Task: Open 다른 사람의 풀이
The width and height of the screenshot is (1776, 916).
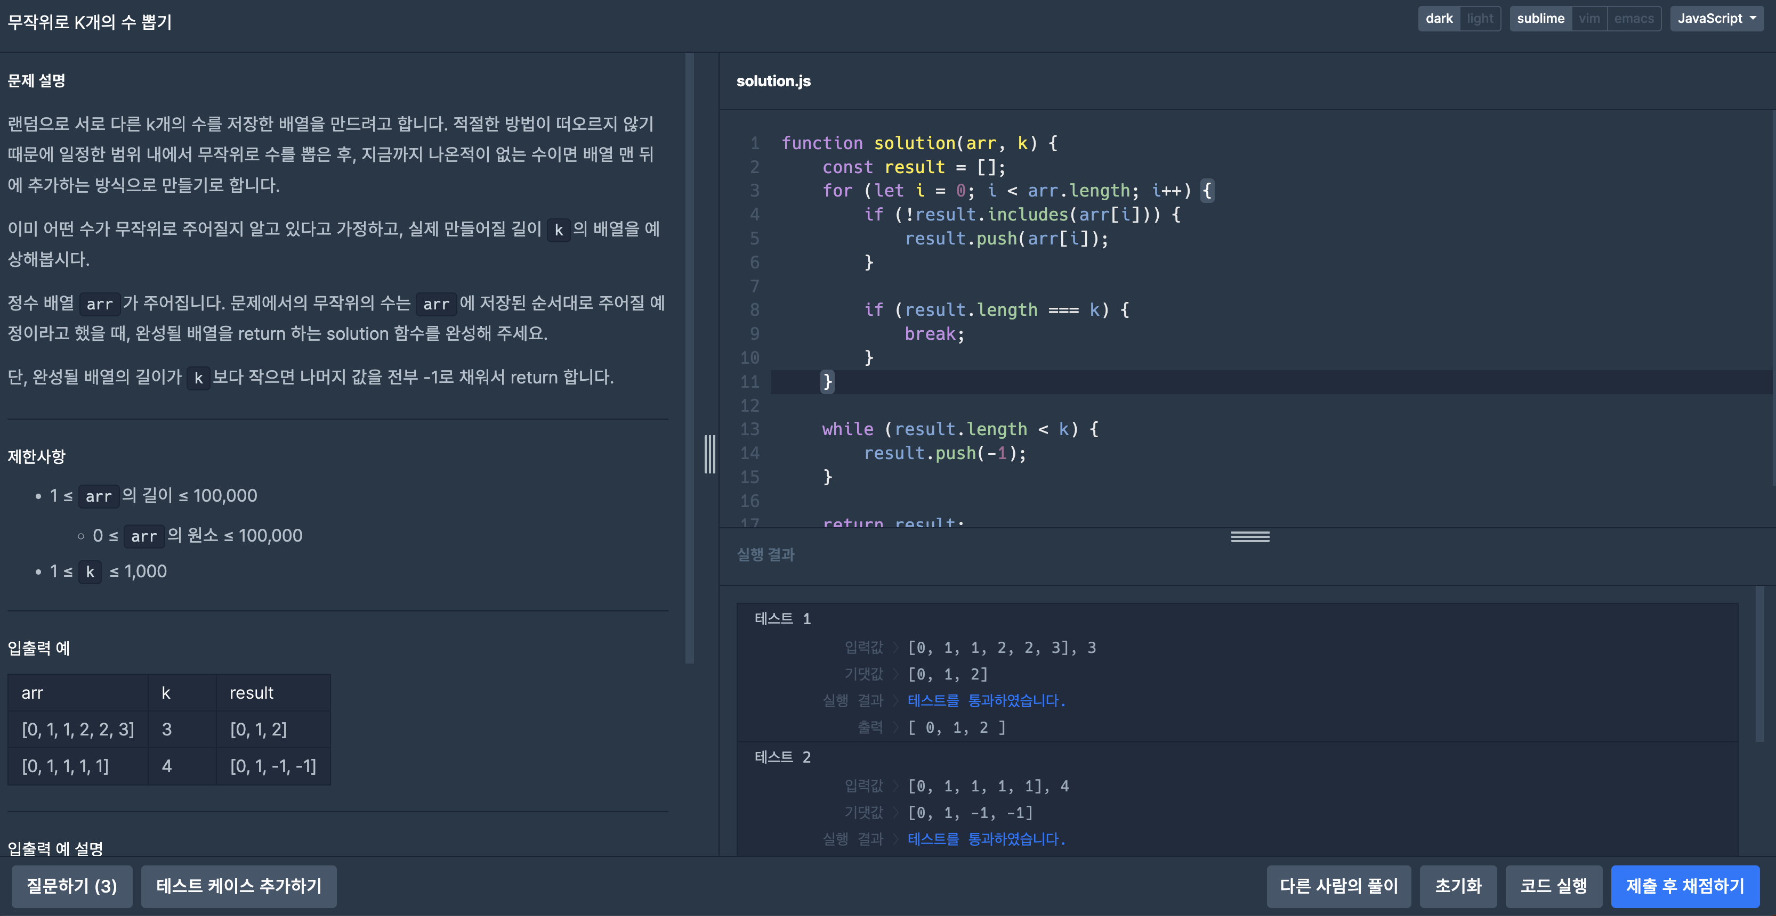Action: [1338, 886]
